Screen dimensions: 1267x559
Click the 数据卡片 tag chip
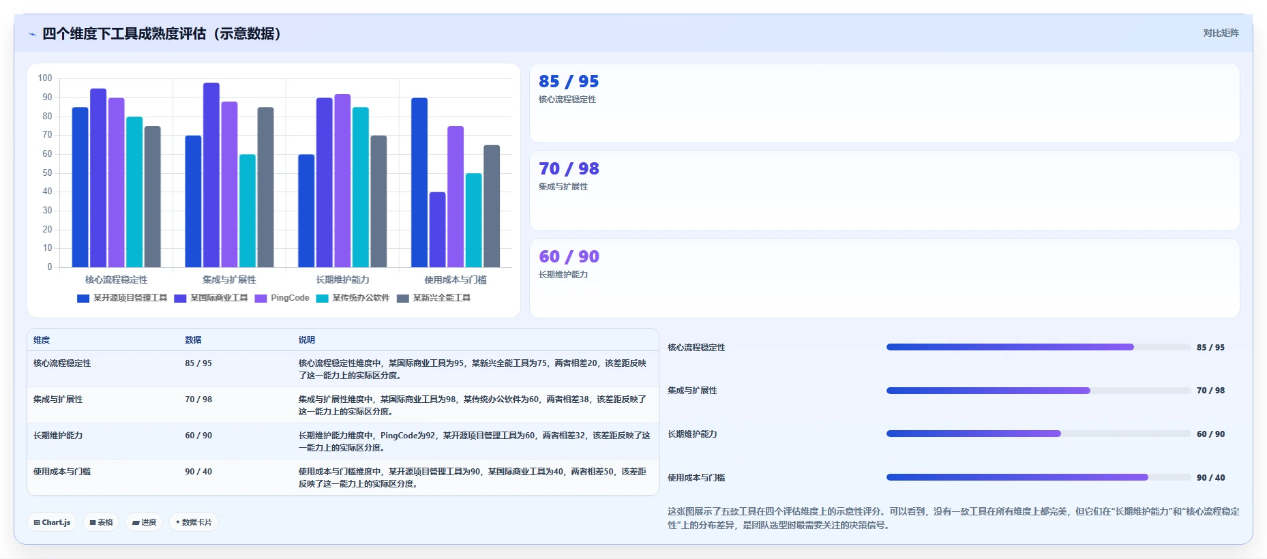pos(194,522)
